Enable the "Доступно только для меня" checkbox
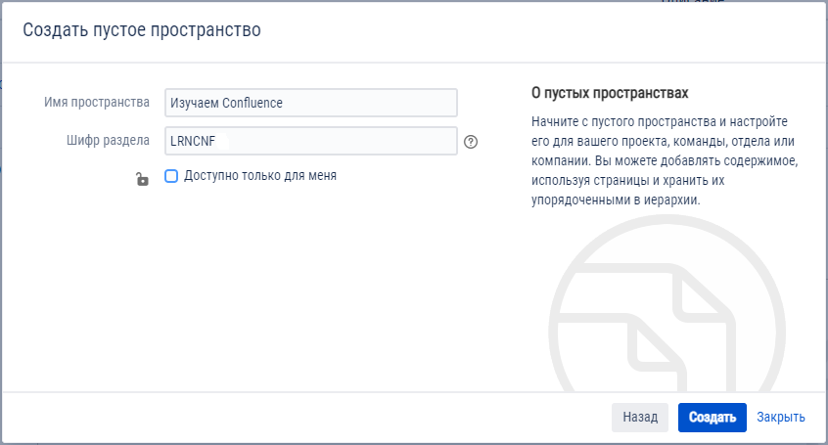 point(171,176)
